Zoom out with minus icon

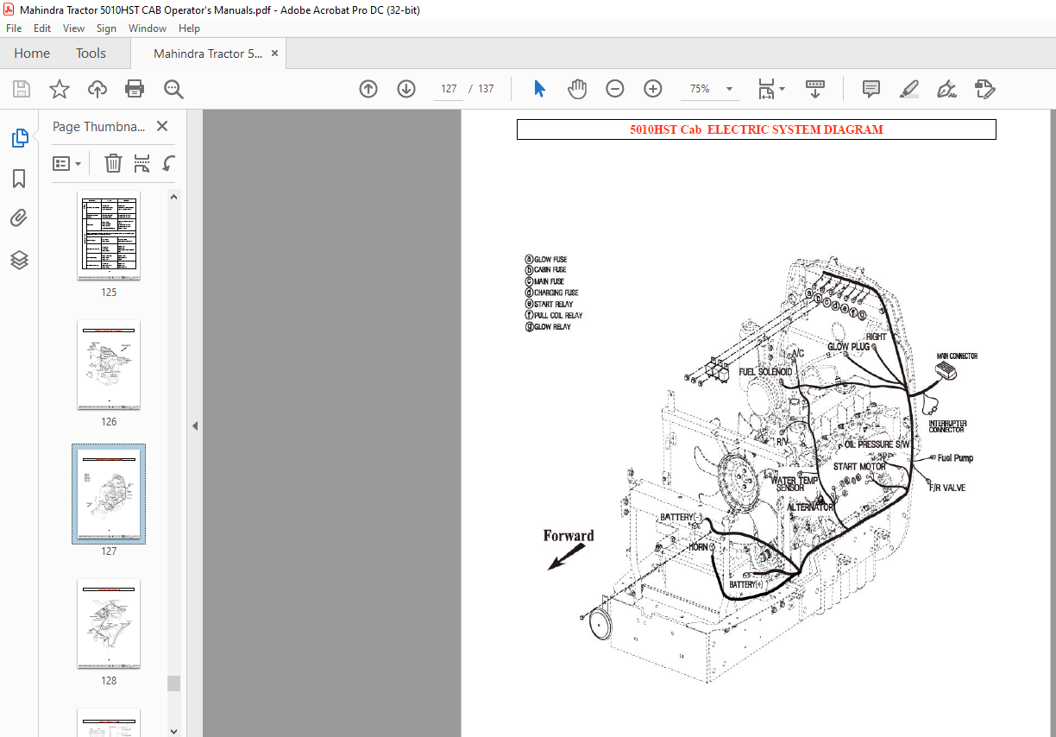coord(614,89)
